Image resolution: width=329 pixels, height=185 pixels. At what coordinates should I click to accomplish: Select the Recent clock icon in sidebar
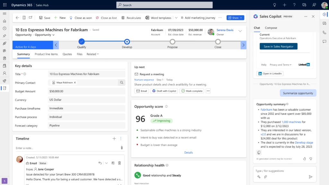[4, 28]
